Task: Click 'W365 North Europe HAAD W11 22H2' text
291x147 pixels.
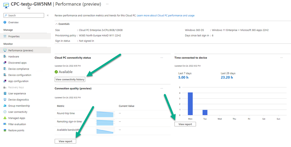Action: (x=100, y=35)
